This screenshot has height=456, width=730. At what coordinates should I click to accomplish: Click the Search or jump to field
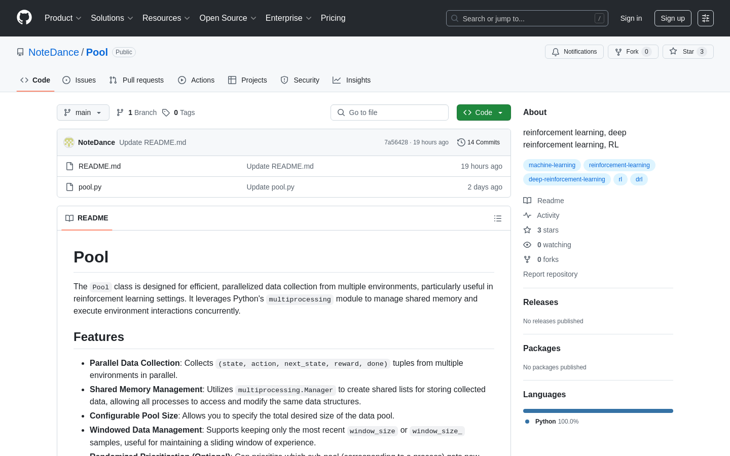tap(527, 18)
